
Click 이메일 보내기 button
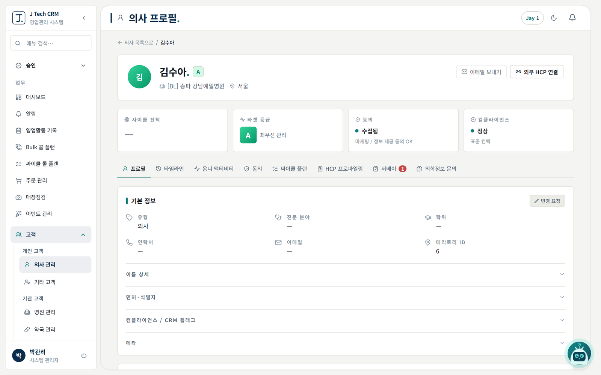481,72
